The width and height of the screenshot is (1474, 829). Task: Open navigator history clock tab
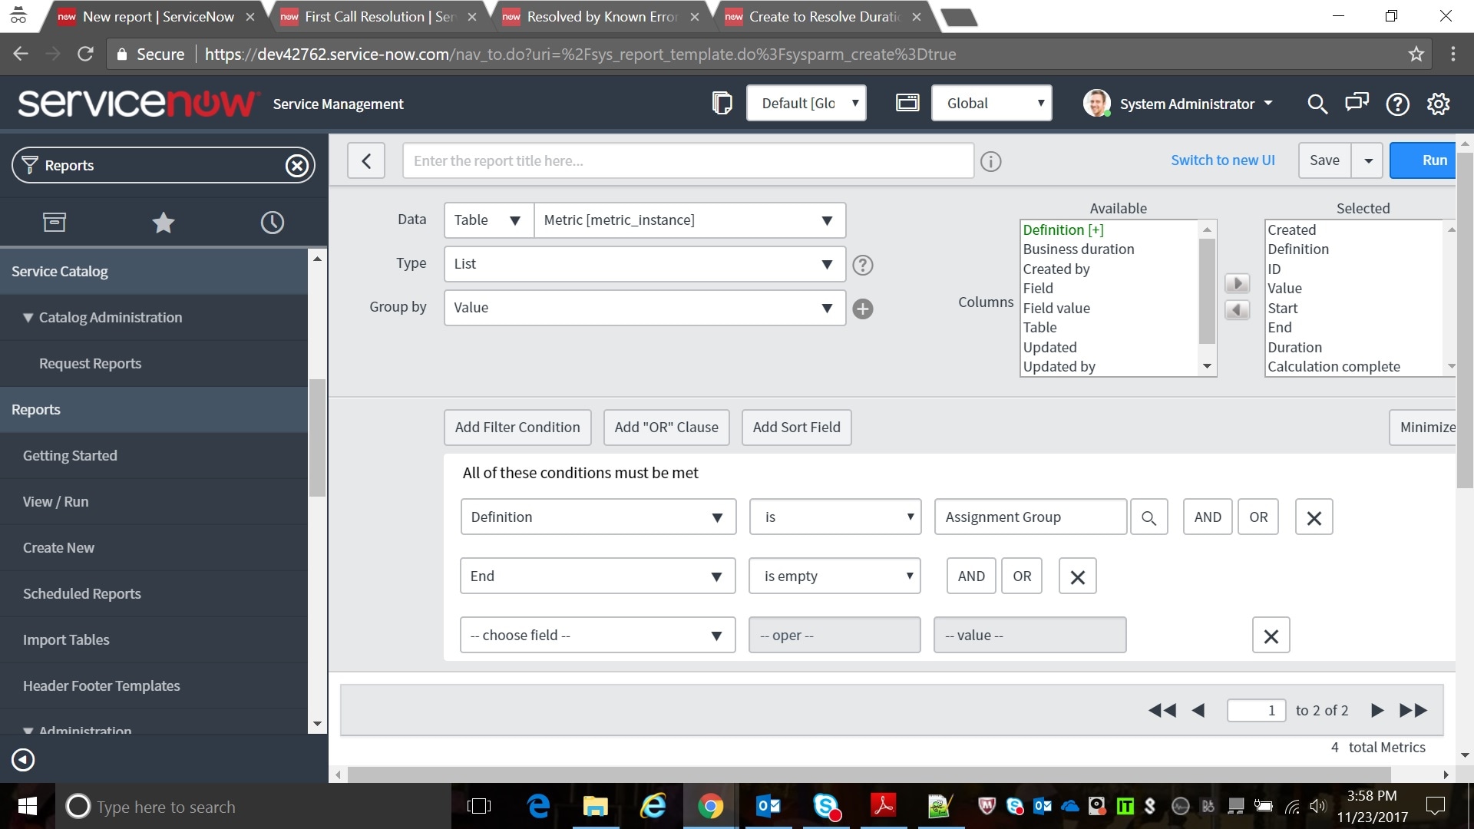point(272,223)
